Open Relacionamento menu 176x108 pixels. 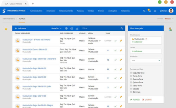(66, 11)
